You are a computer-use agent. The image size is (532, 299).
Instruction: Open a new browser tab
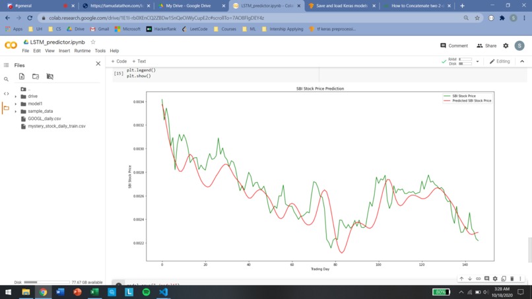click(x=462, y=6)
